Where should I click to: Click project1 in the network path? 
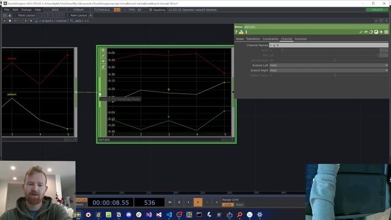tap(48, 21)
